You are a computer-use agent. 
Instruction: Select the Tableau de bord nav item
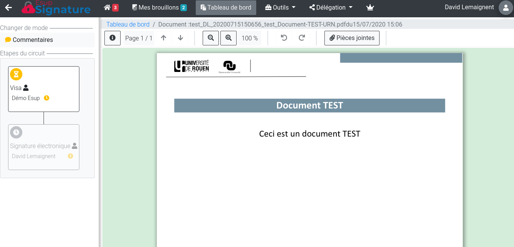click(x=226, y=8)
